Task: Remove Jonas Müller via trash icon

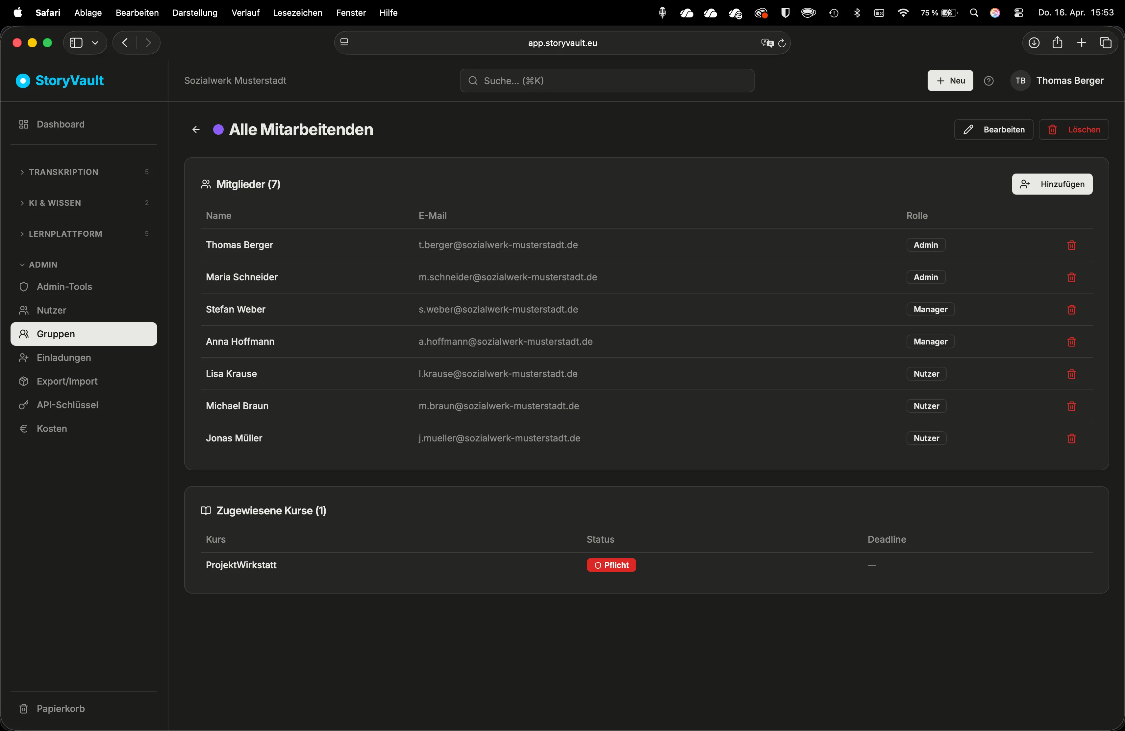Action: click(x=1072, y=438)
